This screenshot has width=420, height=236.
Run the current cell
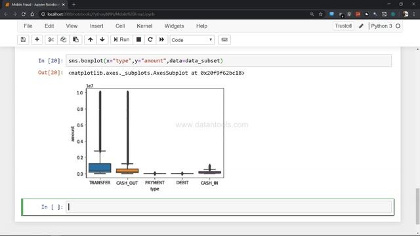coord(121,39)
